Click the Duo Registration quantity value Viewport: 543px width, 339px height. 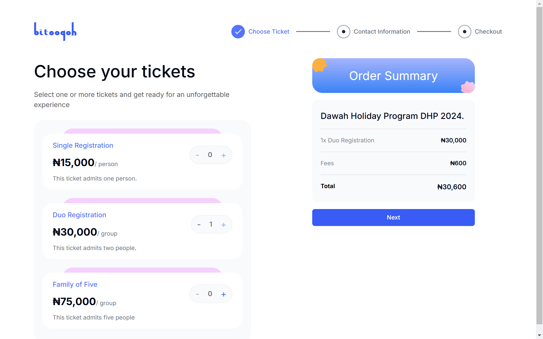(x=211, y=224)
